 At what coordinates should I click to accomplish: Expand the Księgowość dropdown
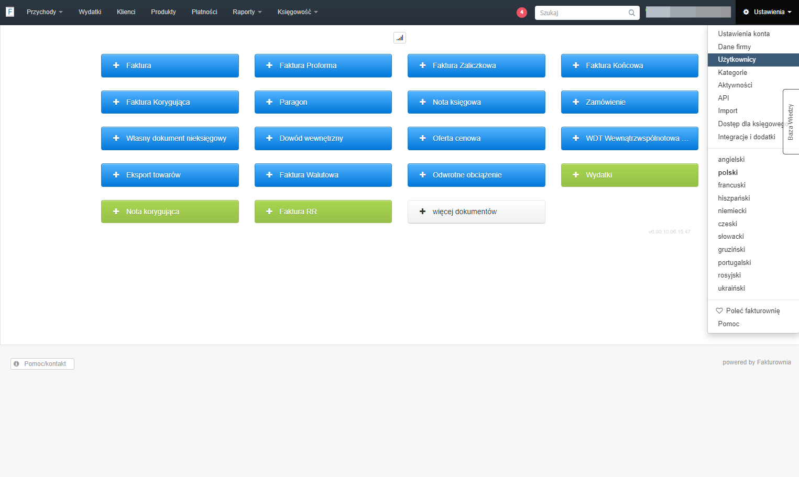tap(298, 12)
